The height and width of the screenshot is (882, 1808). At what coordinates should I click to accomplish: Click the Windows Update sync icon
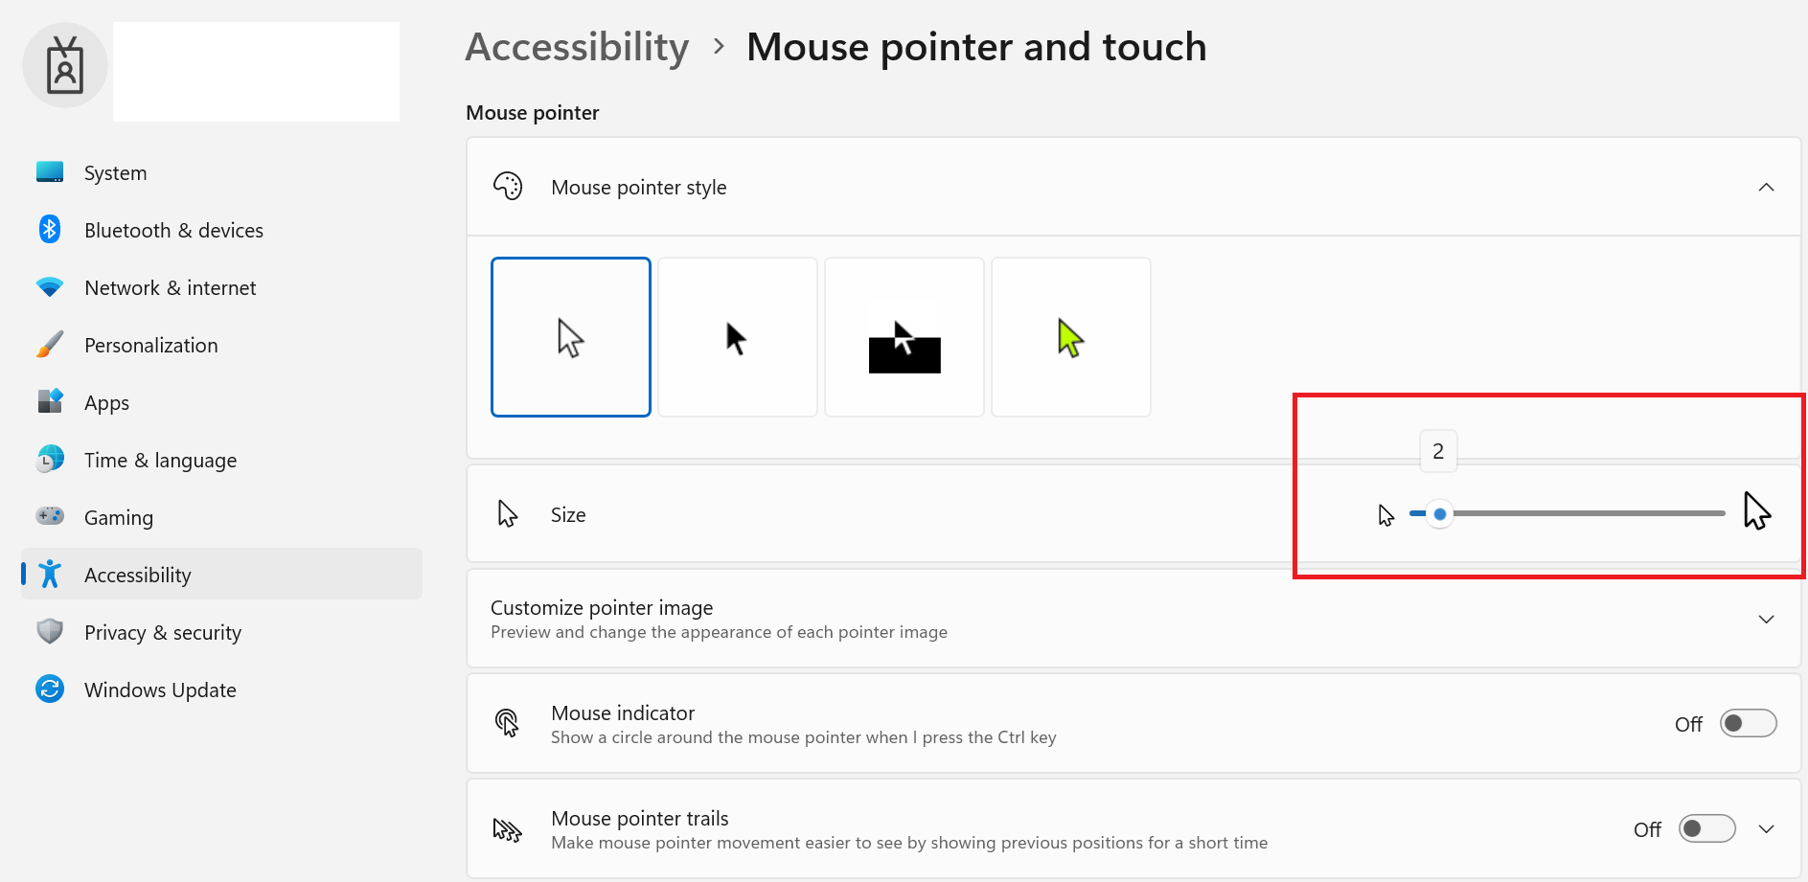click(50, 690)
